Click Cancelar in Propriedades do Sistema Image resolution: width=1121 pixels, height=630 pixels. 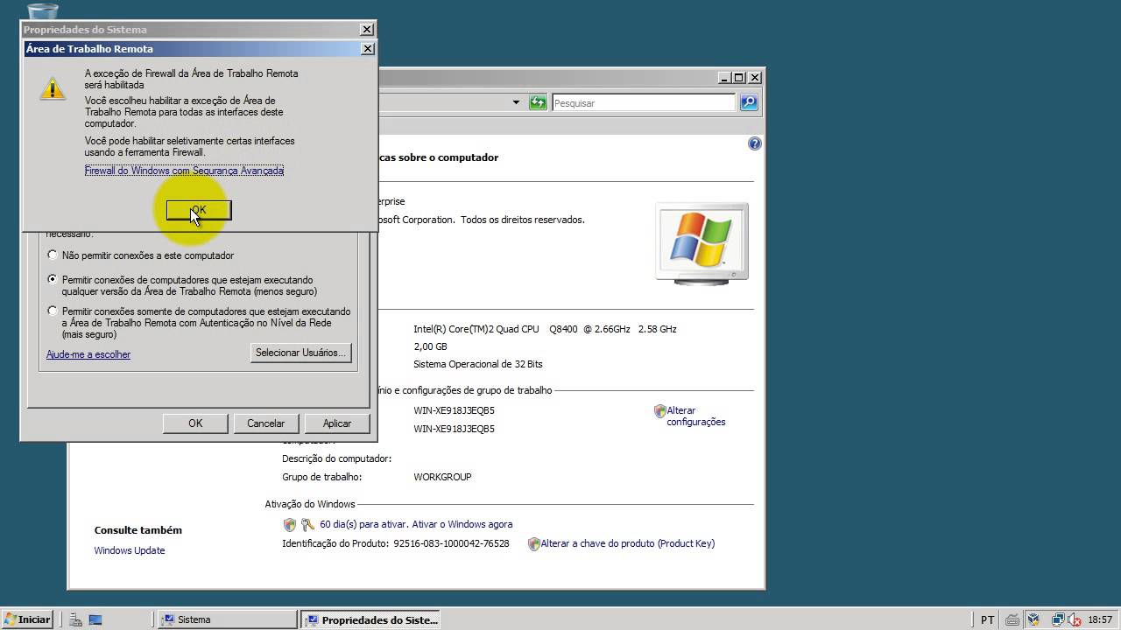(265, 423)
